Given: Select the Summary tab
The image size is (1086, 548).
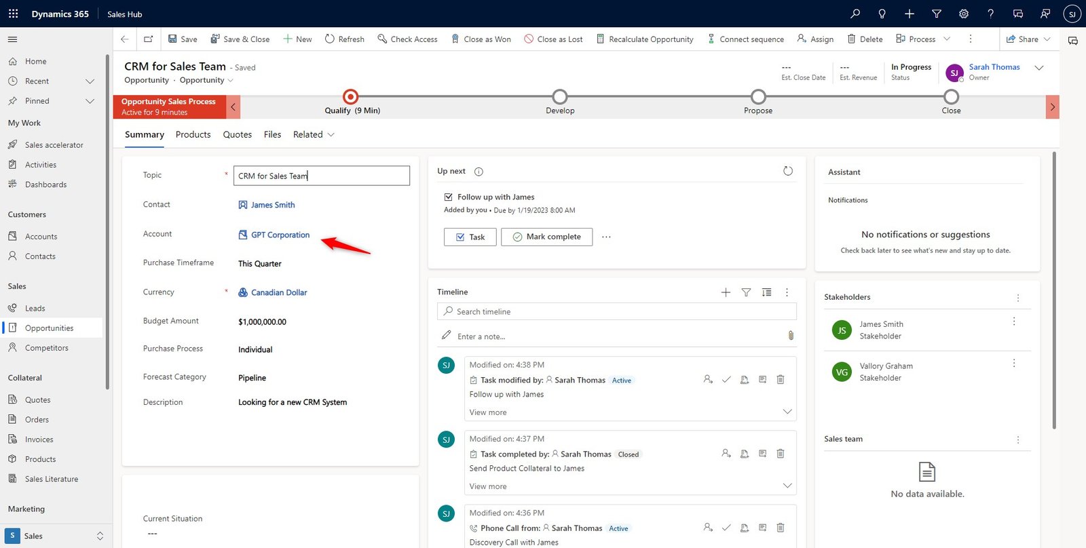Looking at the screenshot, I should click(x=145, y=134).
